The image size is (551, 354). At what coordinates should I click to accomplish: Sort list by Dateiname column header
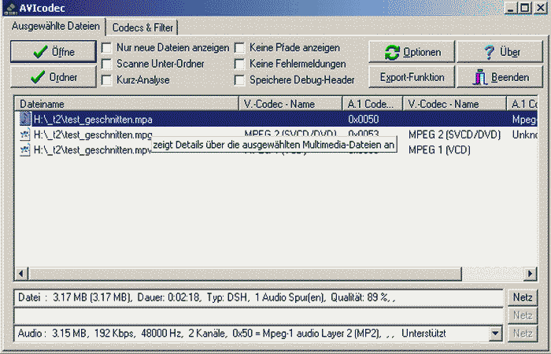[x=126, y=104]
